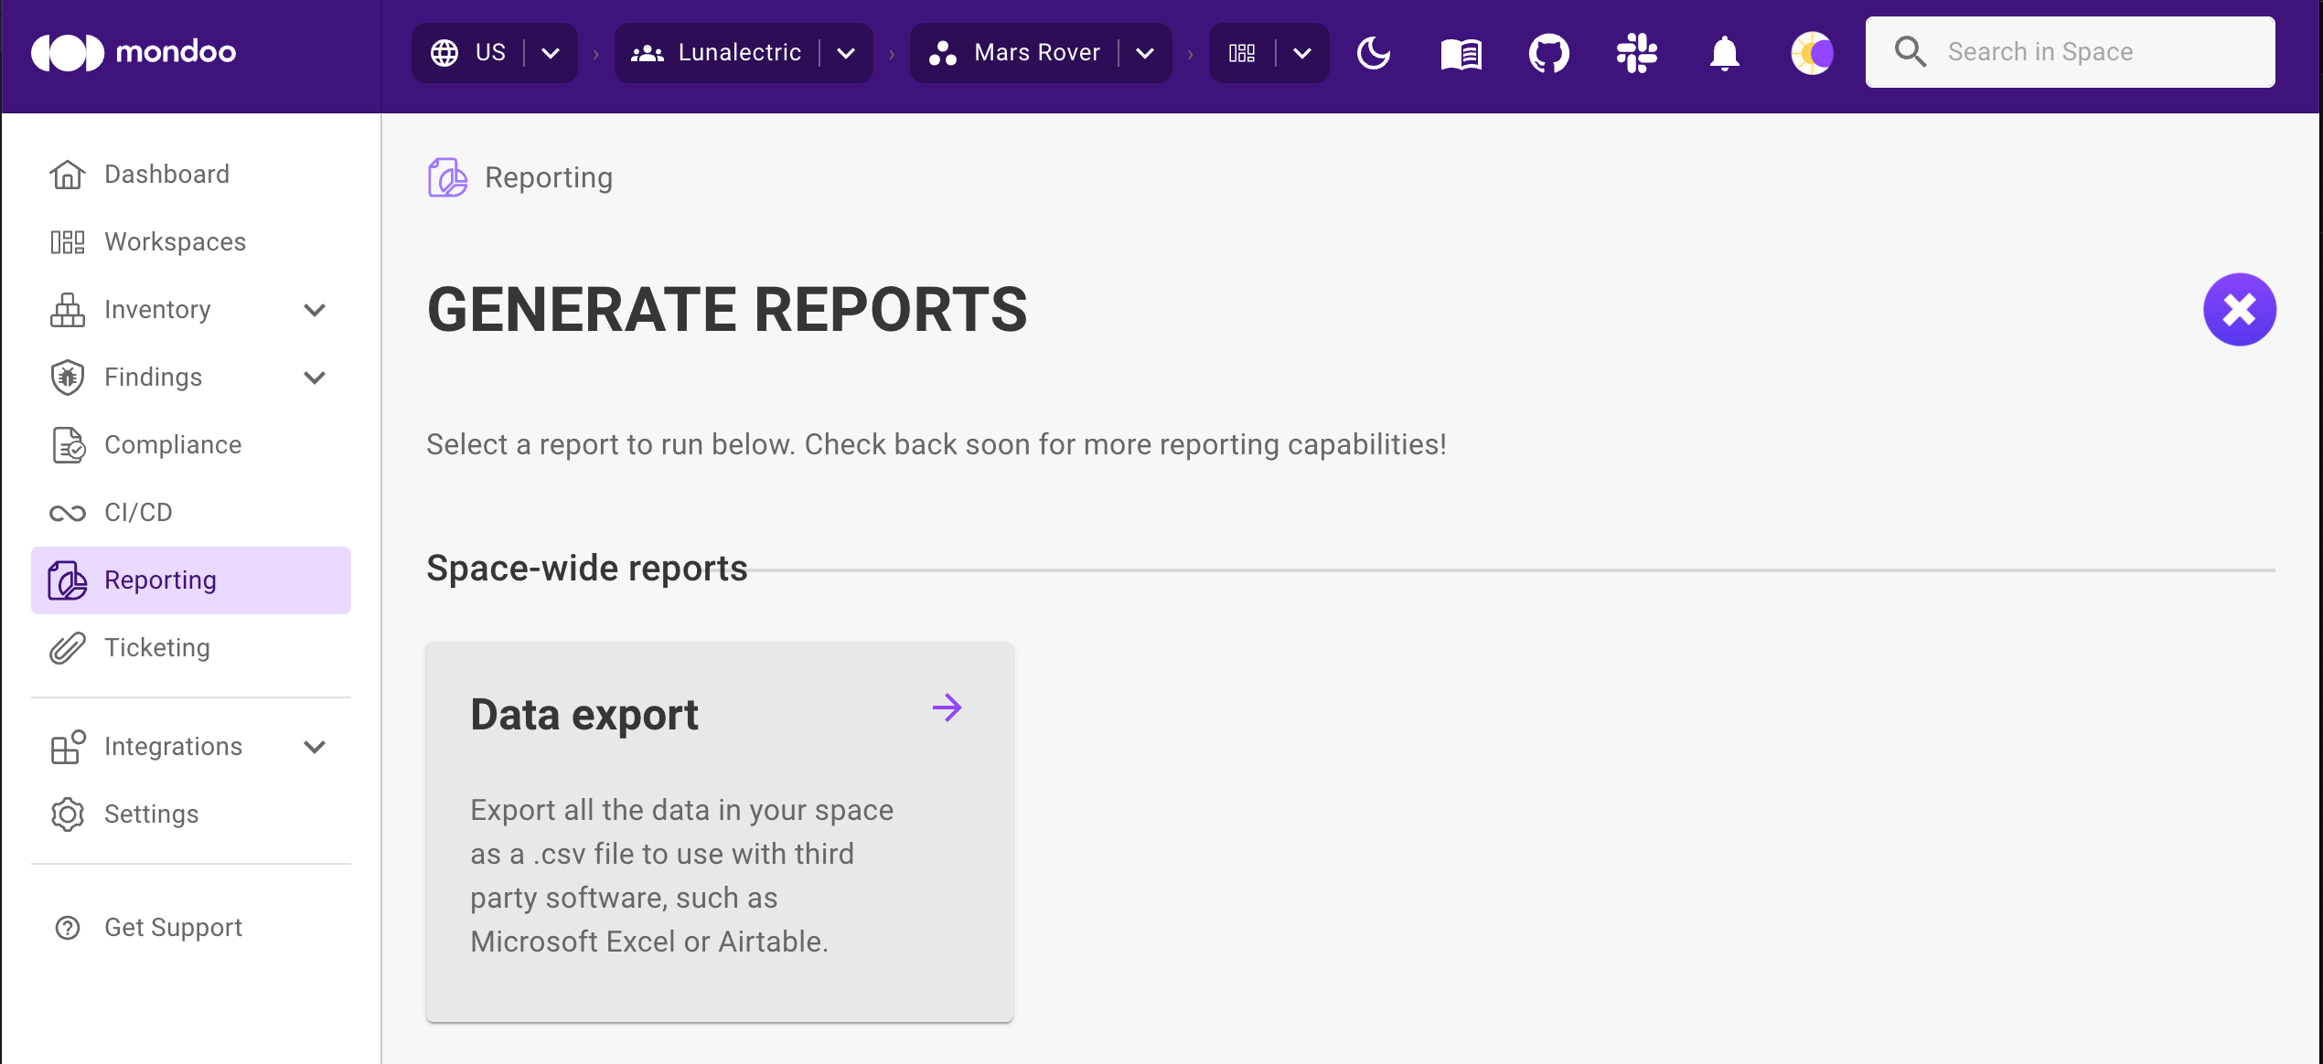Click the Mondoo logo in top left

(x=132, y=53)
